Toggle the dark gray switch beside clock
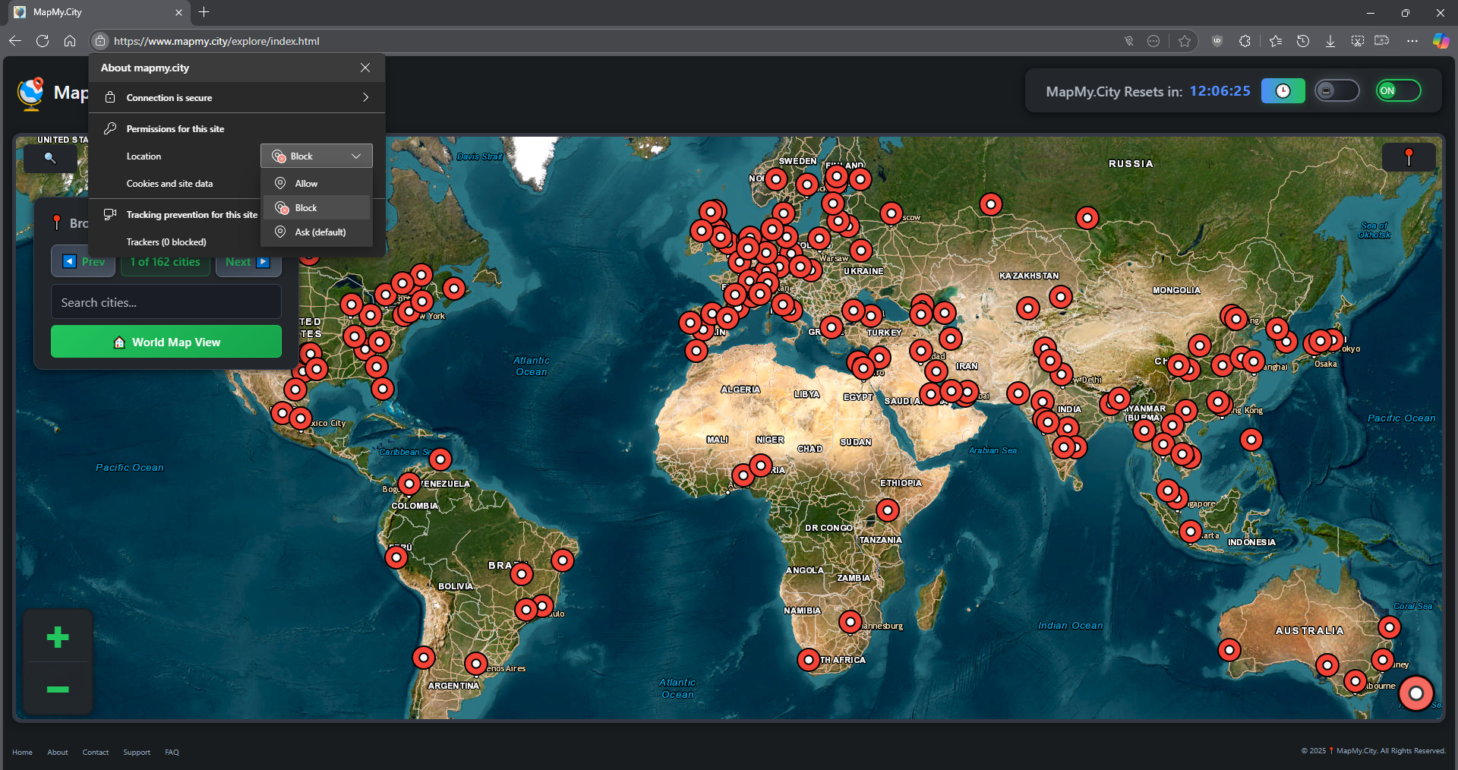The width and height of the screenshot is (1458, 770). click(x=1336, y=91)
